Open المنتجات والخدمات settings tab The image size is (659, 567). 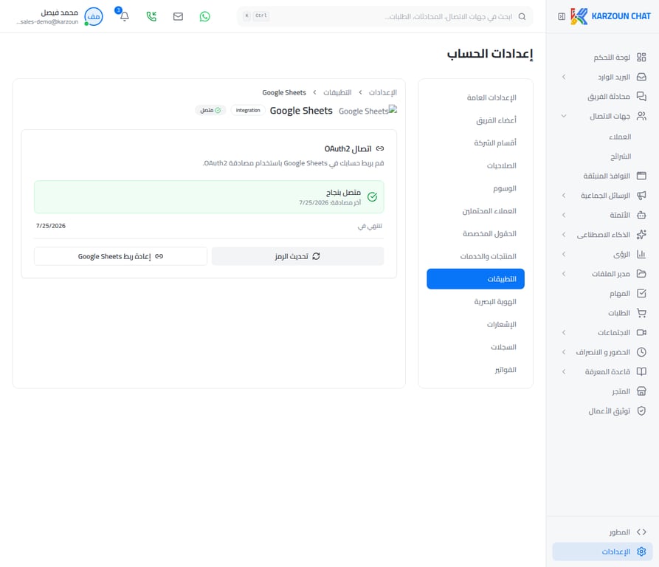[x=475, y=256]
